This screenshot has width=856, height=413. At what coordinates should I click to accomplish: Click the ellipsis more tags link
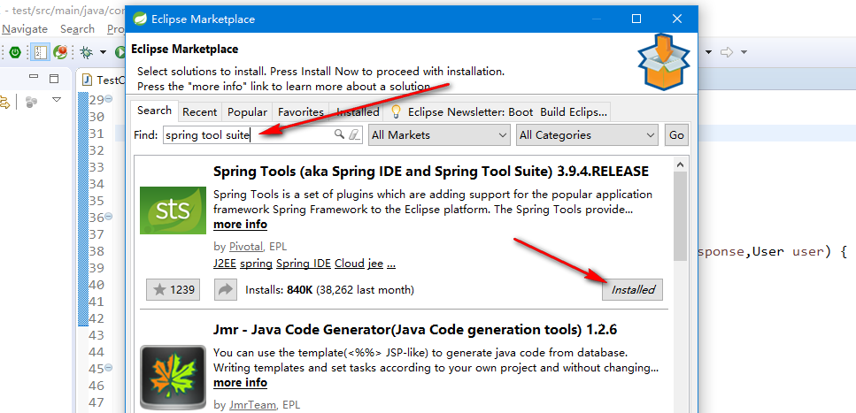(x=391, y=264)
